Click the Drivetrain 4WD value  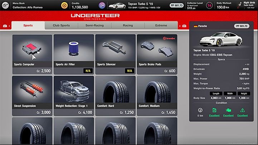[246, 69]
